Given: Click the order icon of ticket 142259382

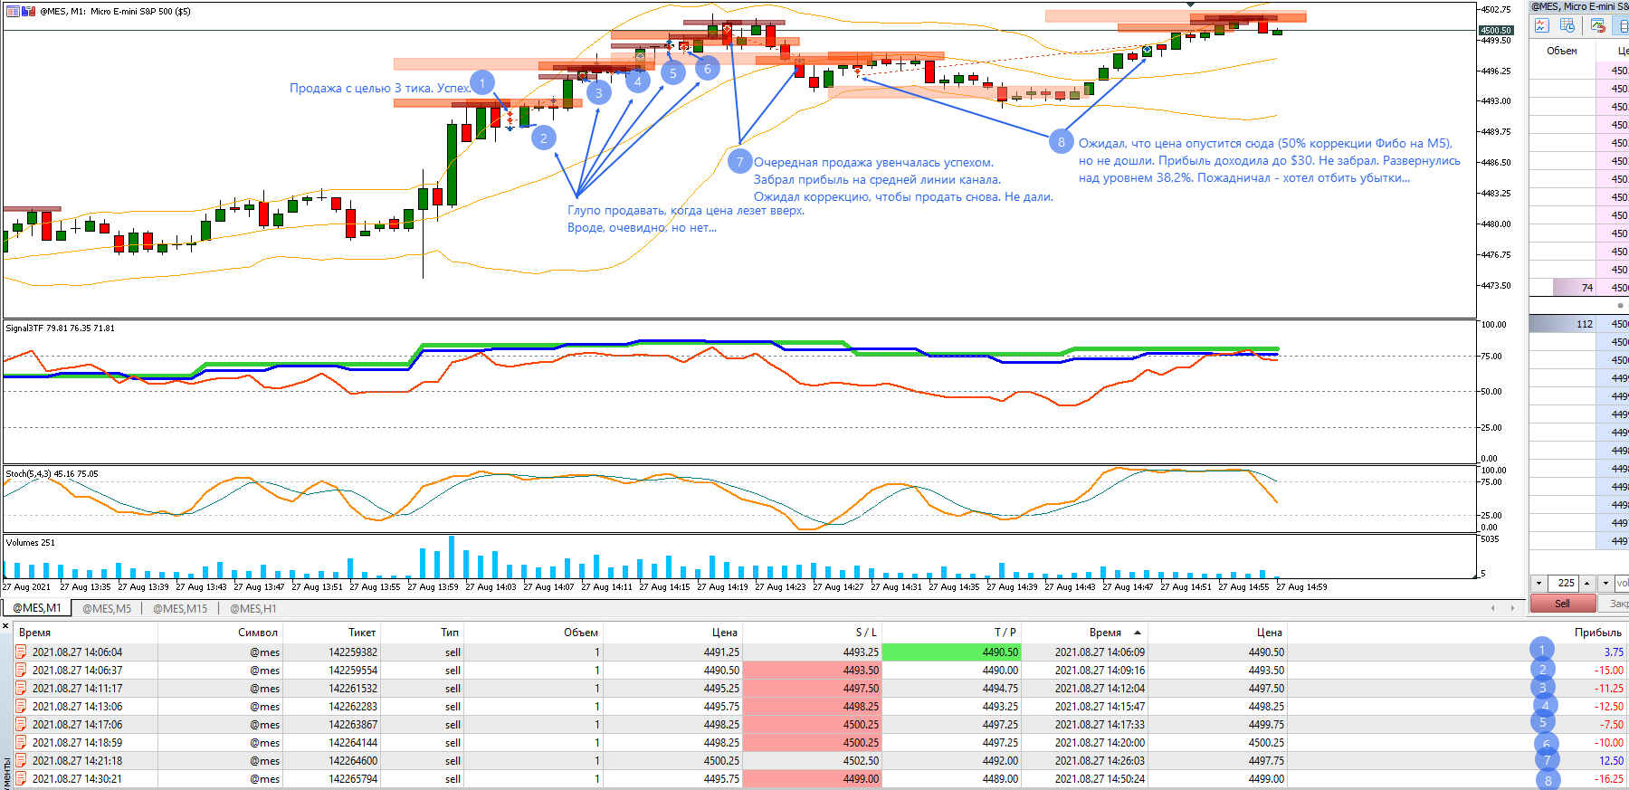Looking at the screenshot, I should point(21,652).
